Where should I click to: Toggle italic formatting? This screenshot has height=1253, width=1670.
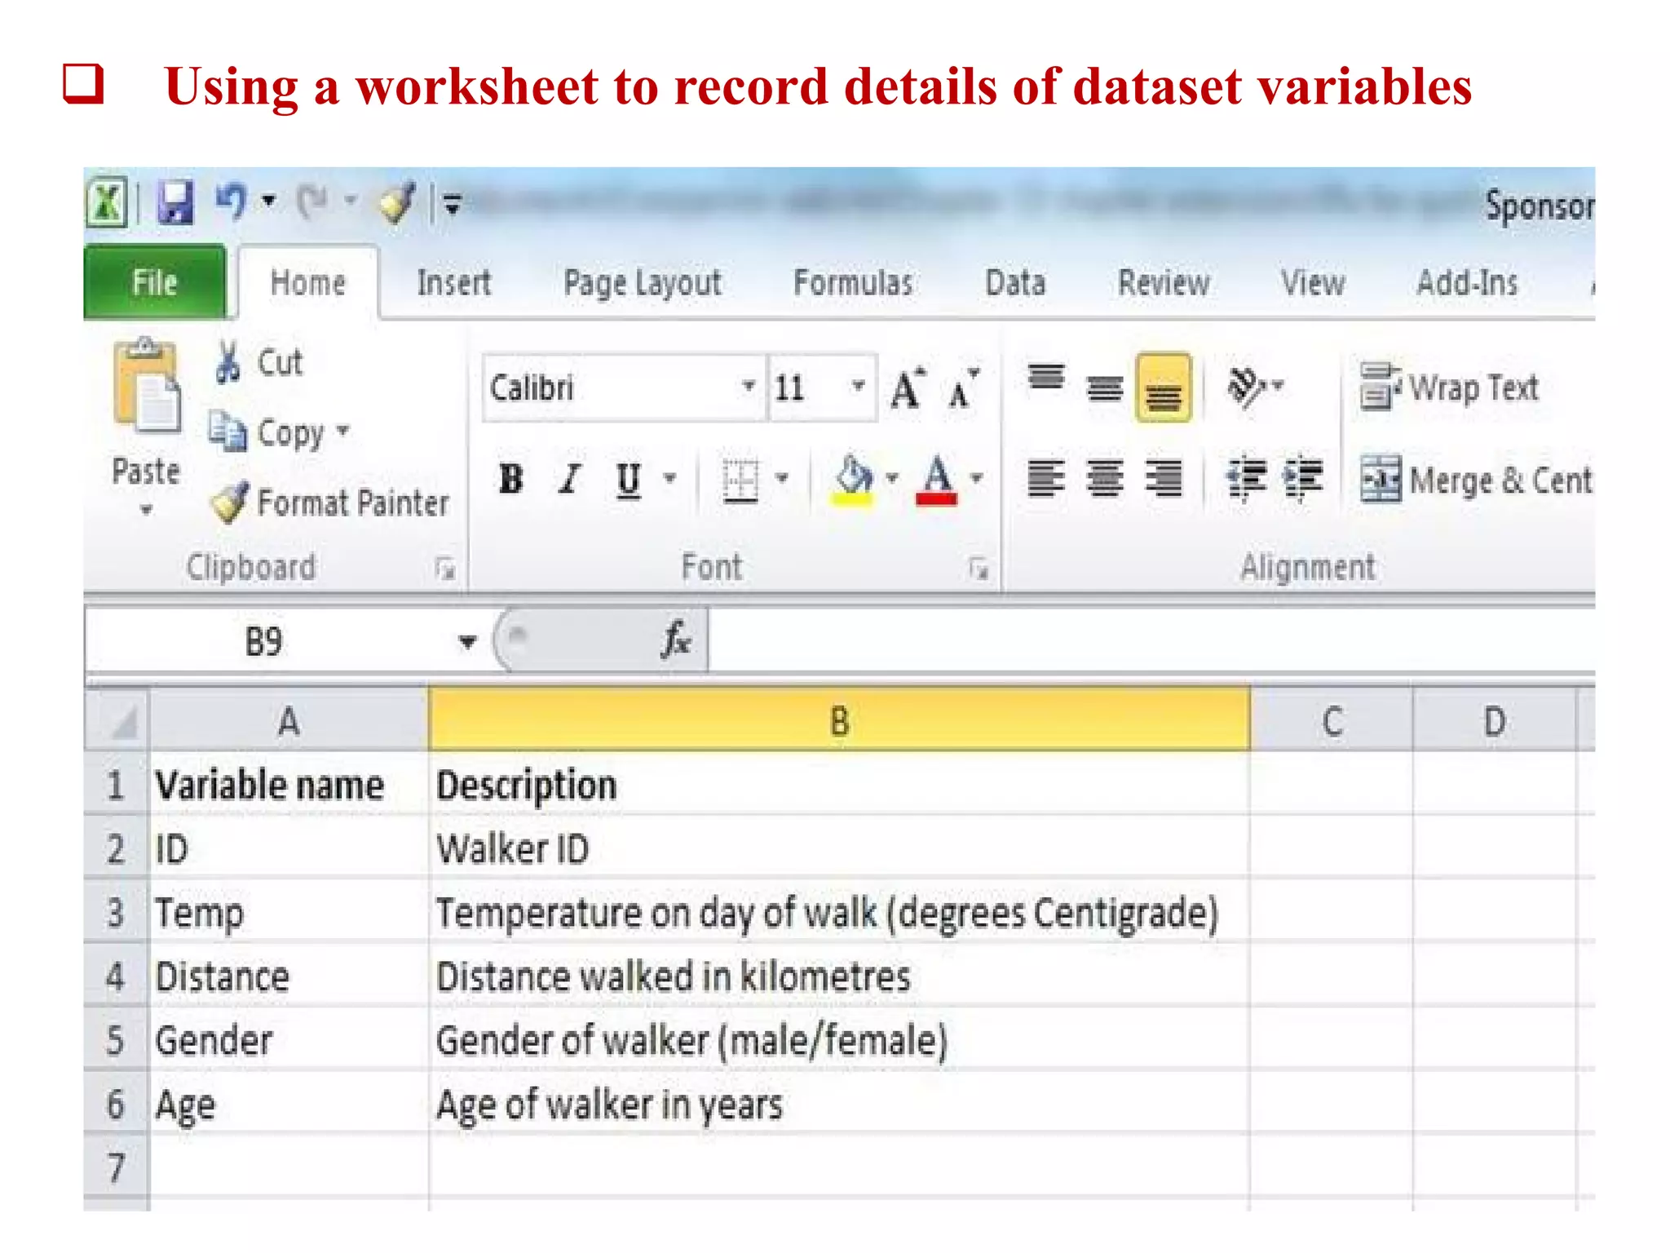[x=569, y=479]
